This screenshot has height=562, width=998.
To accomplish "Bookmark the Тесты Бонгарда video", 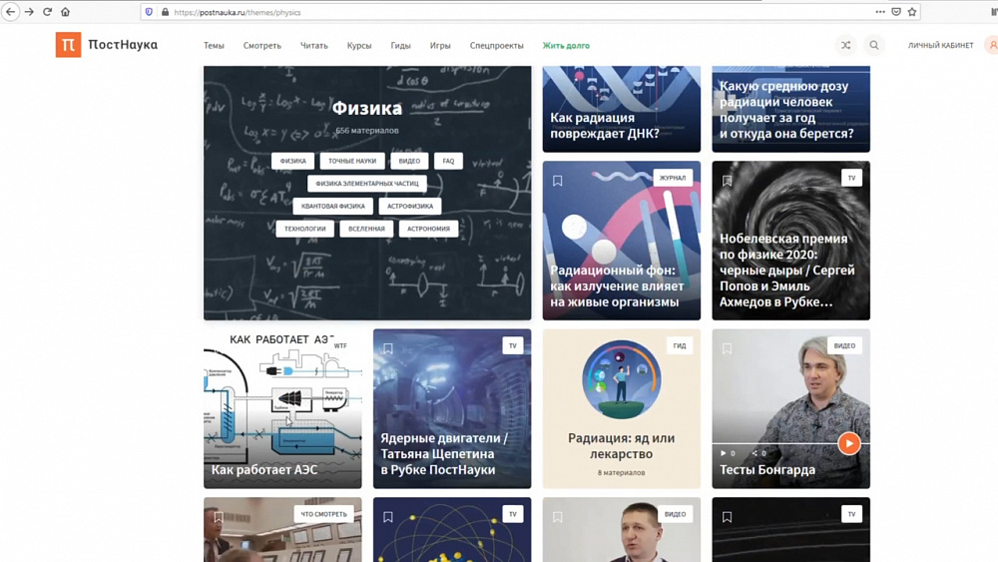I will coord(727,348).
